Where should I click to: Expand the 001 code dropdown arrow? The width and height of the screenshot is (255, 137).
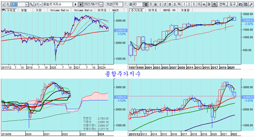click(27, 4)
